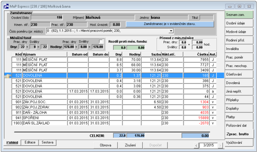Select the ZÁK.POJ.SOC. row
257x152 pixels.
(114, 102)
